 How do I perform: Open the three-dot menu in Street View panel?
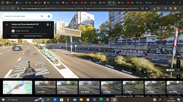(x=51, y=25)
